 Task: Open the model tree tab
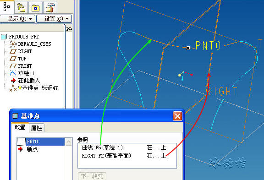coord(7,7)
